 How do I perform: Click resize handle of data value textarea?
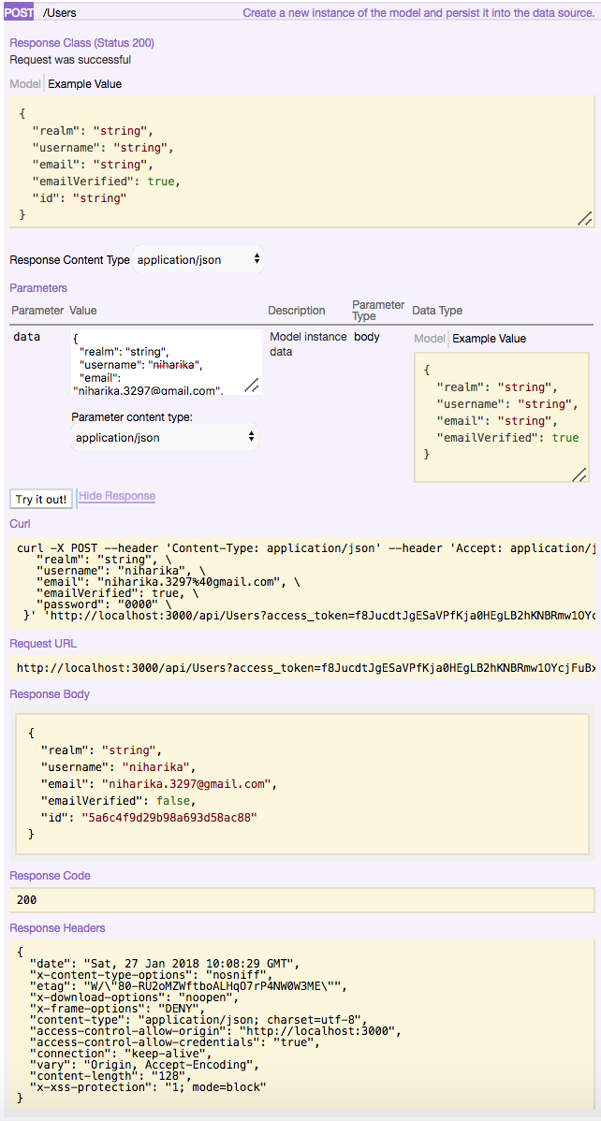pos(252,385)
